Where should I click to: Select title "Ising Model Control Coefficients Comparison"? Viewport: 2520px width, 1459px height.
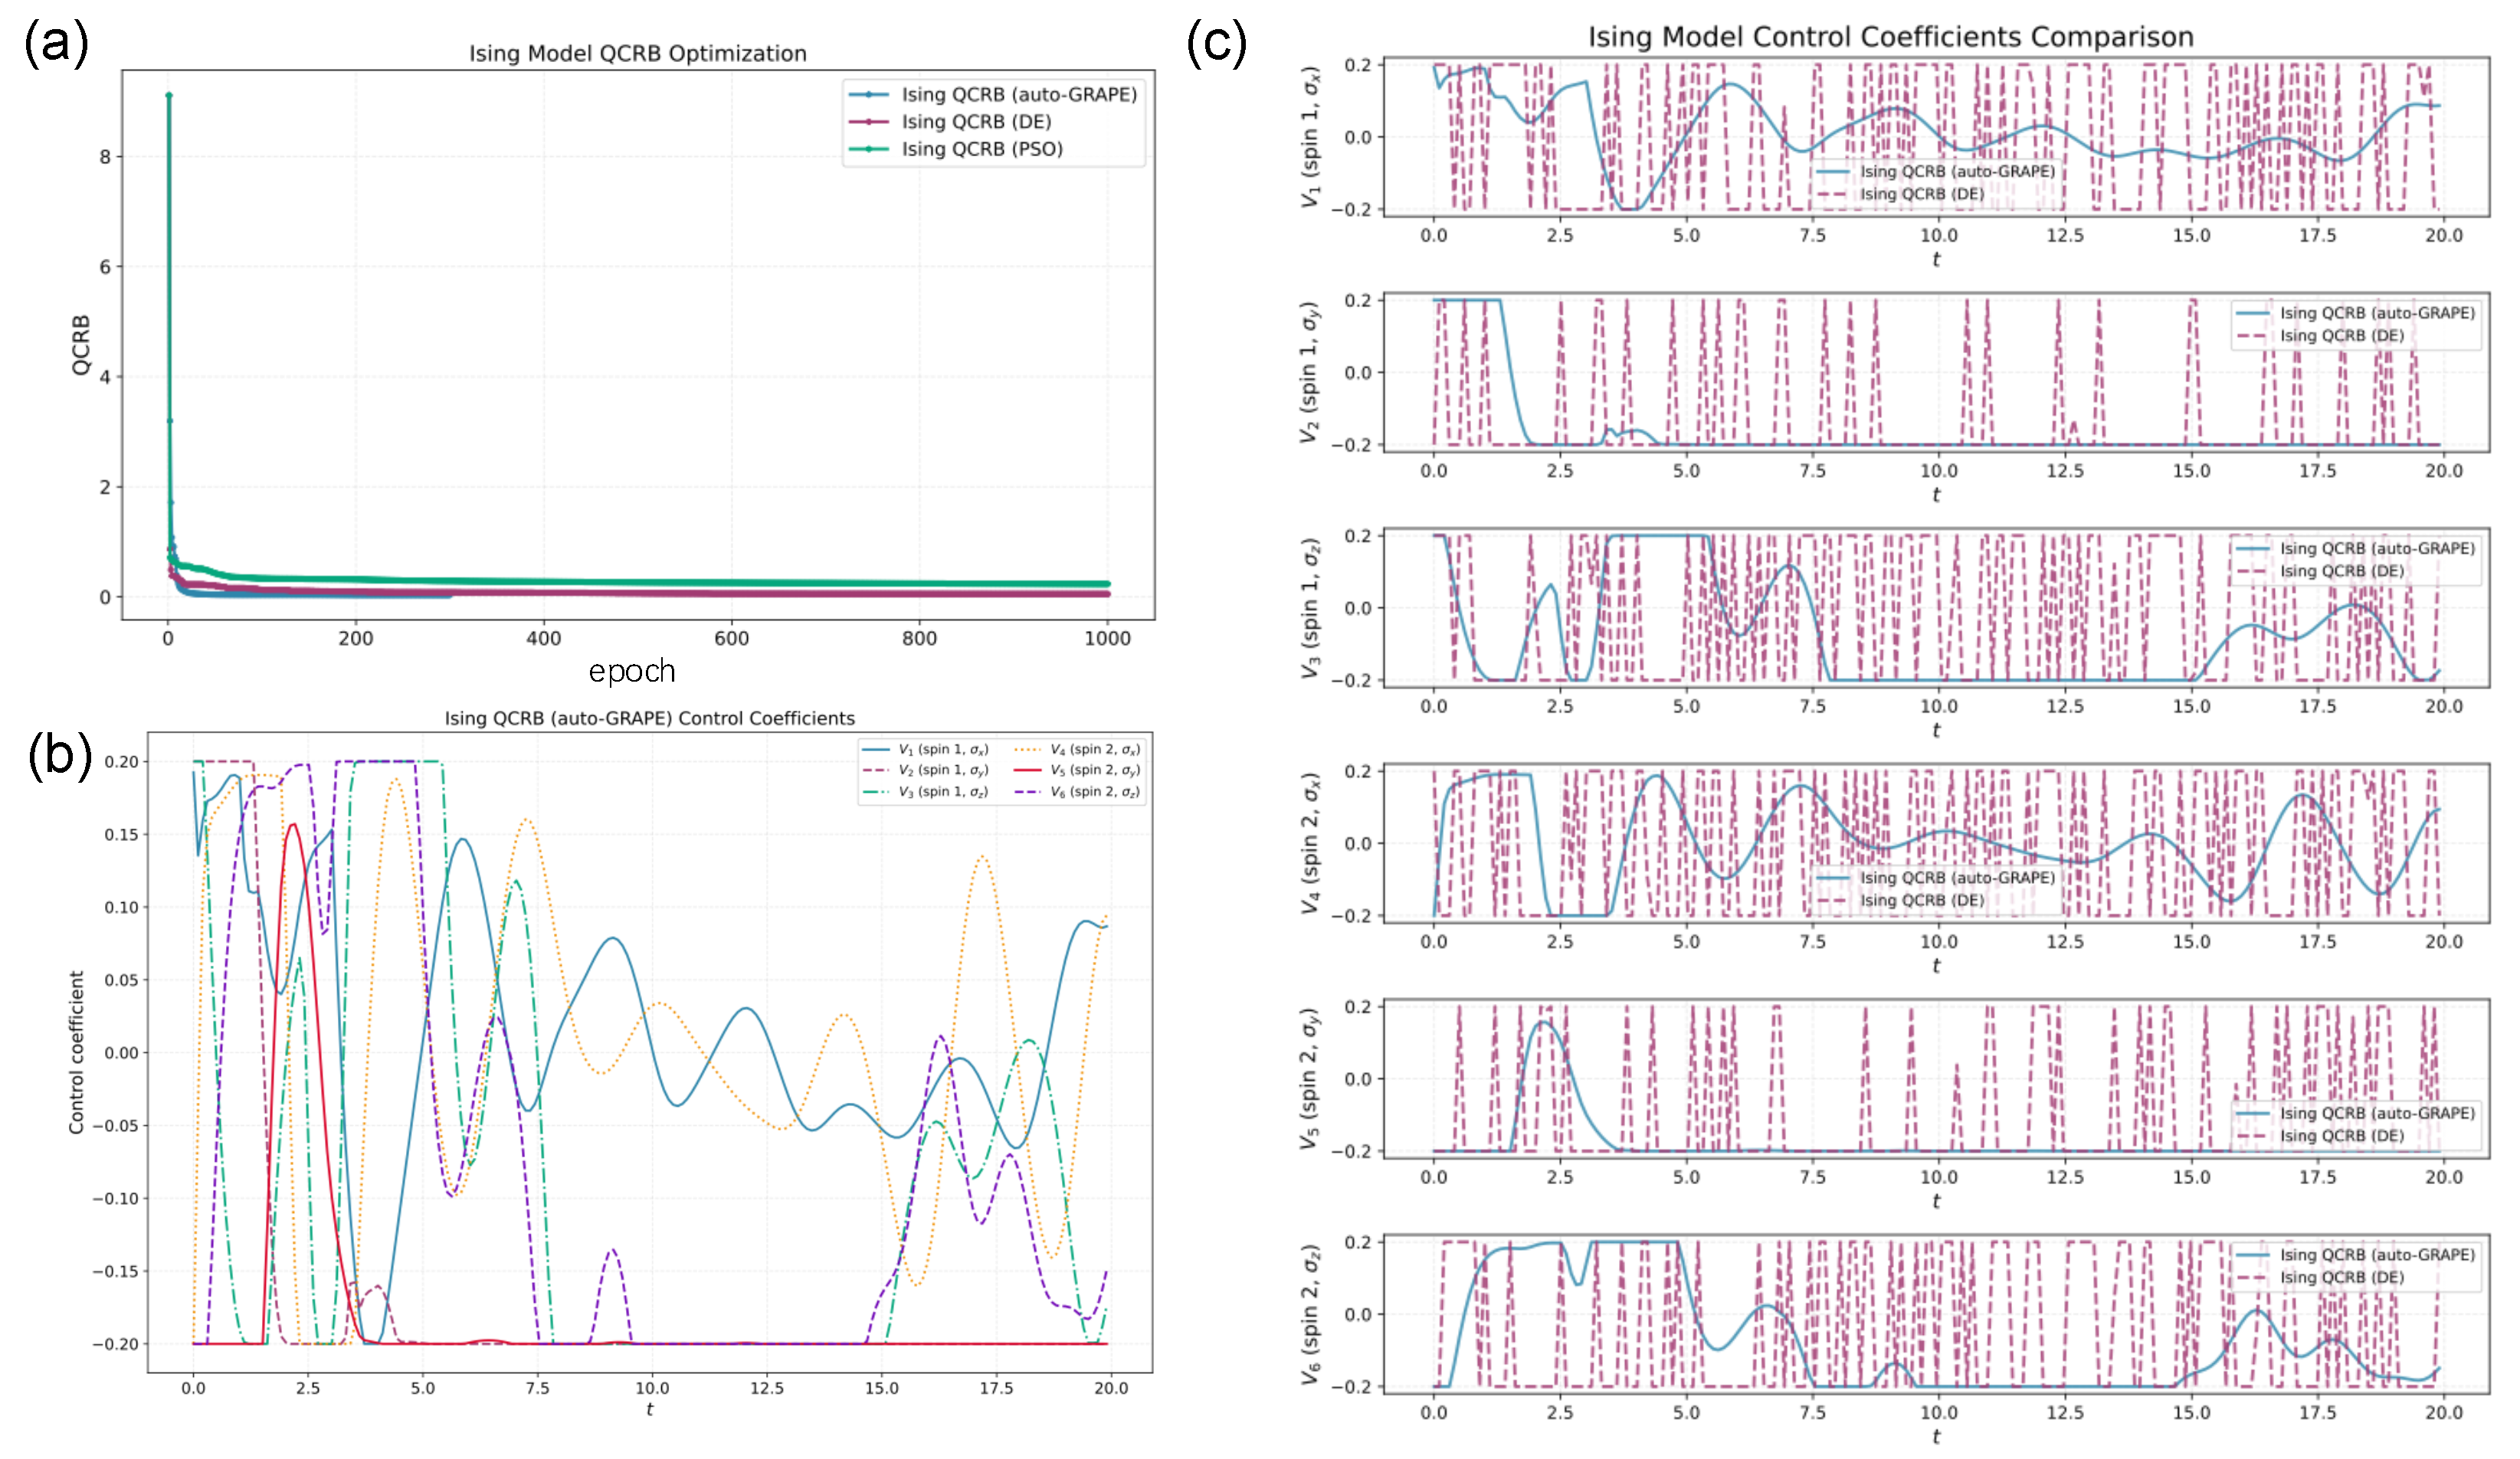click(x=1891, y=37)
